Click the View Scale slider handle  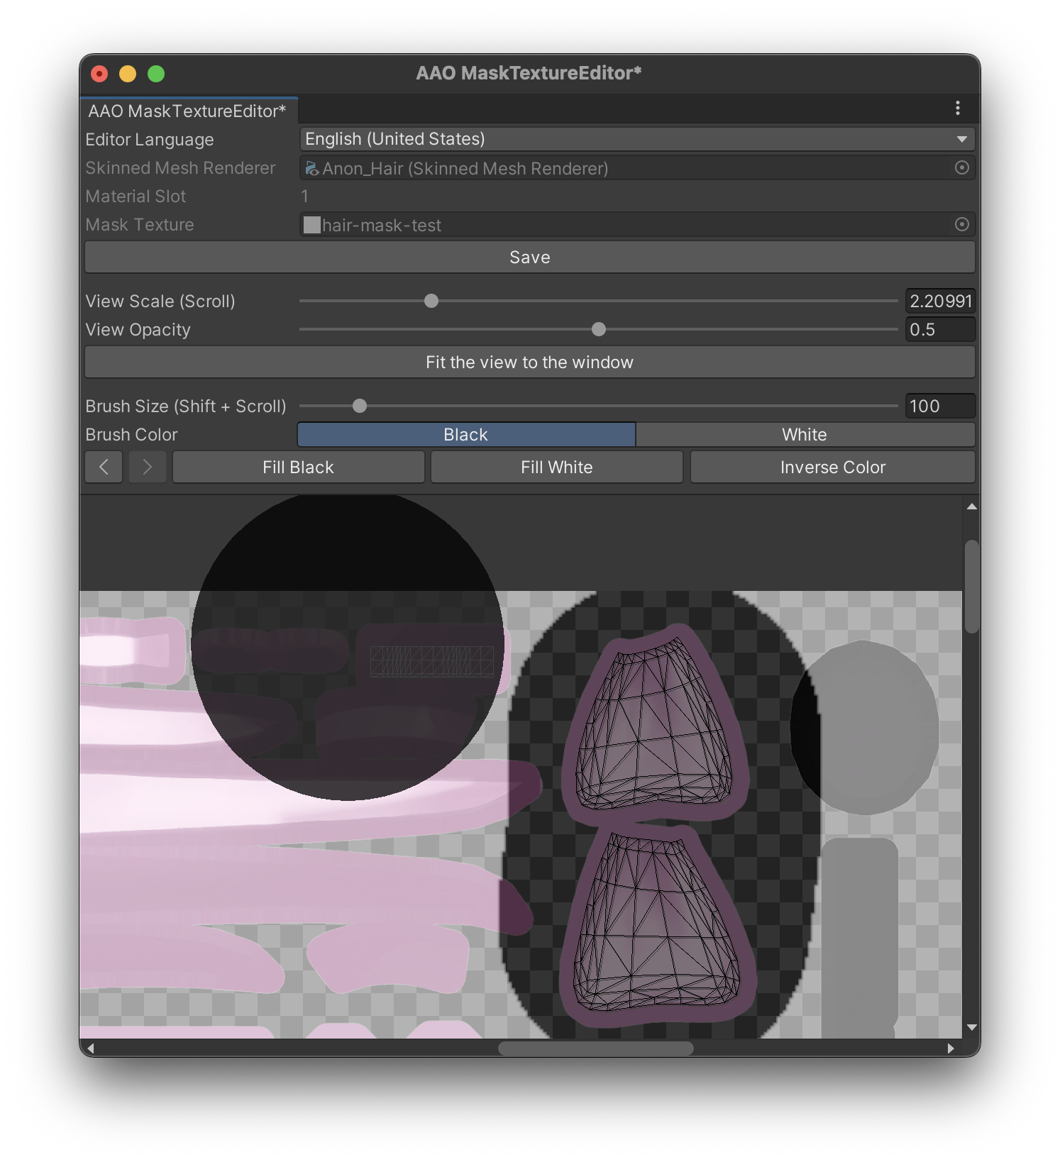[431, 301]
